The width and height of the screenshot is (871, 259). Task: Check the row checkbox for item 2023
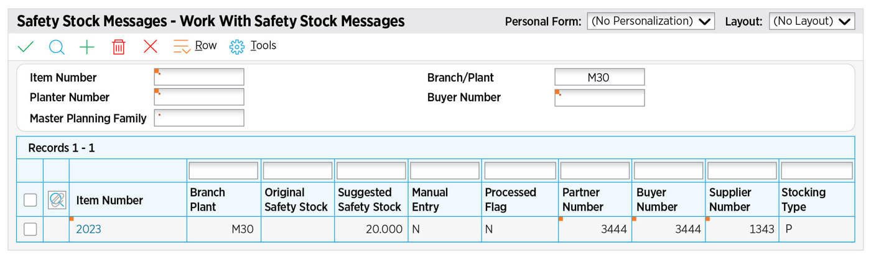[x=30, y=229]
